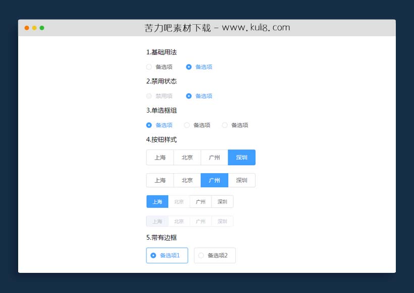Select the bordered 备选项2 radio under 带有边框
This screenshot has width=414, height=293.
tap(214, 255)
